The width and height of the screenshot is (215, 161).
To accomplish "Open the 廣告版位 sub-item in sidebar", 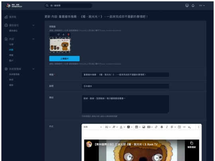I will coord(13,31).
